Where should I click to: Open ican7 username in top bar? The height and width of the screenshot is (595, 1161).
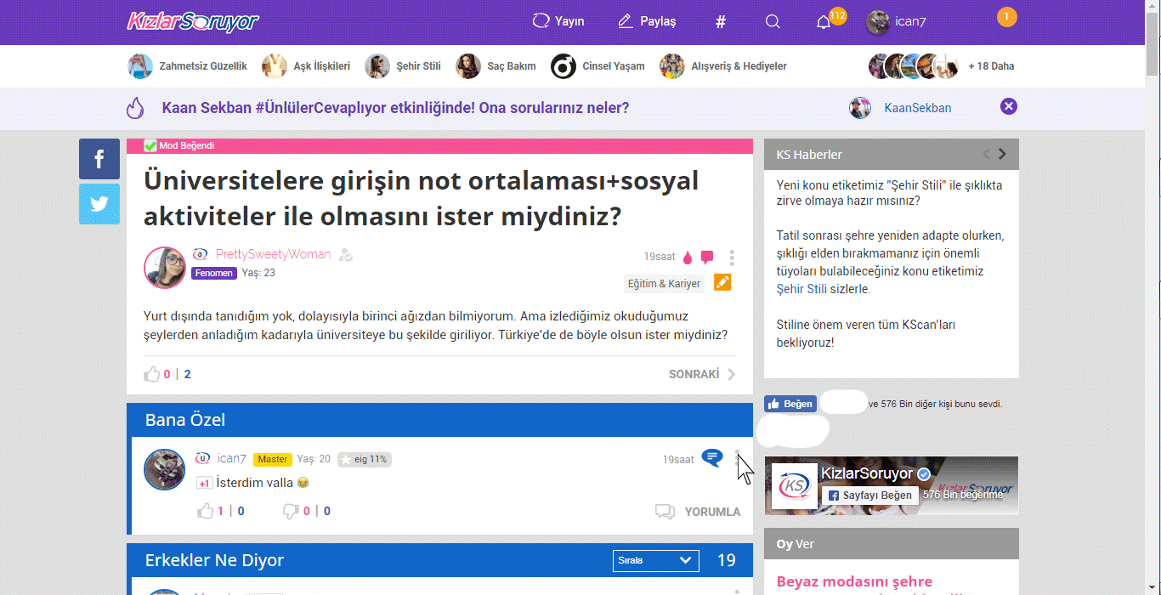pos(910,22)
